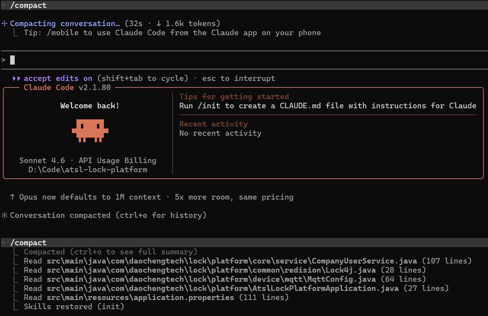Click the spinner icon before Compacting conversation

[x=4, y=23]
